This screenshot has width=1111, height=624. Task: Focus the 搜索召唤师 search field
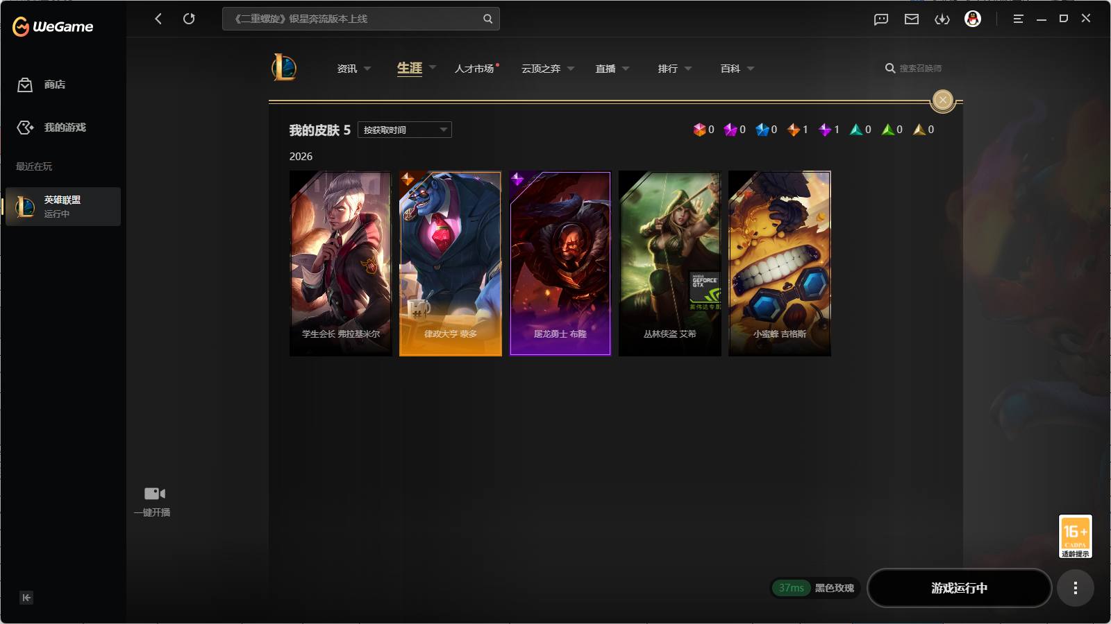[921, 68]
